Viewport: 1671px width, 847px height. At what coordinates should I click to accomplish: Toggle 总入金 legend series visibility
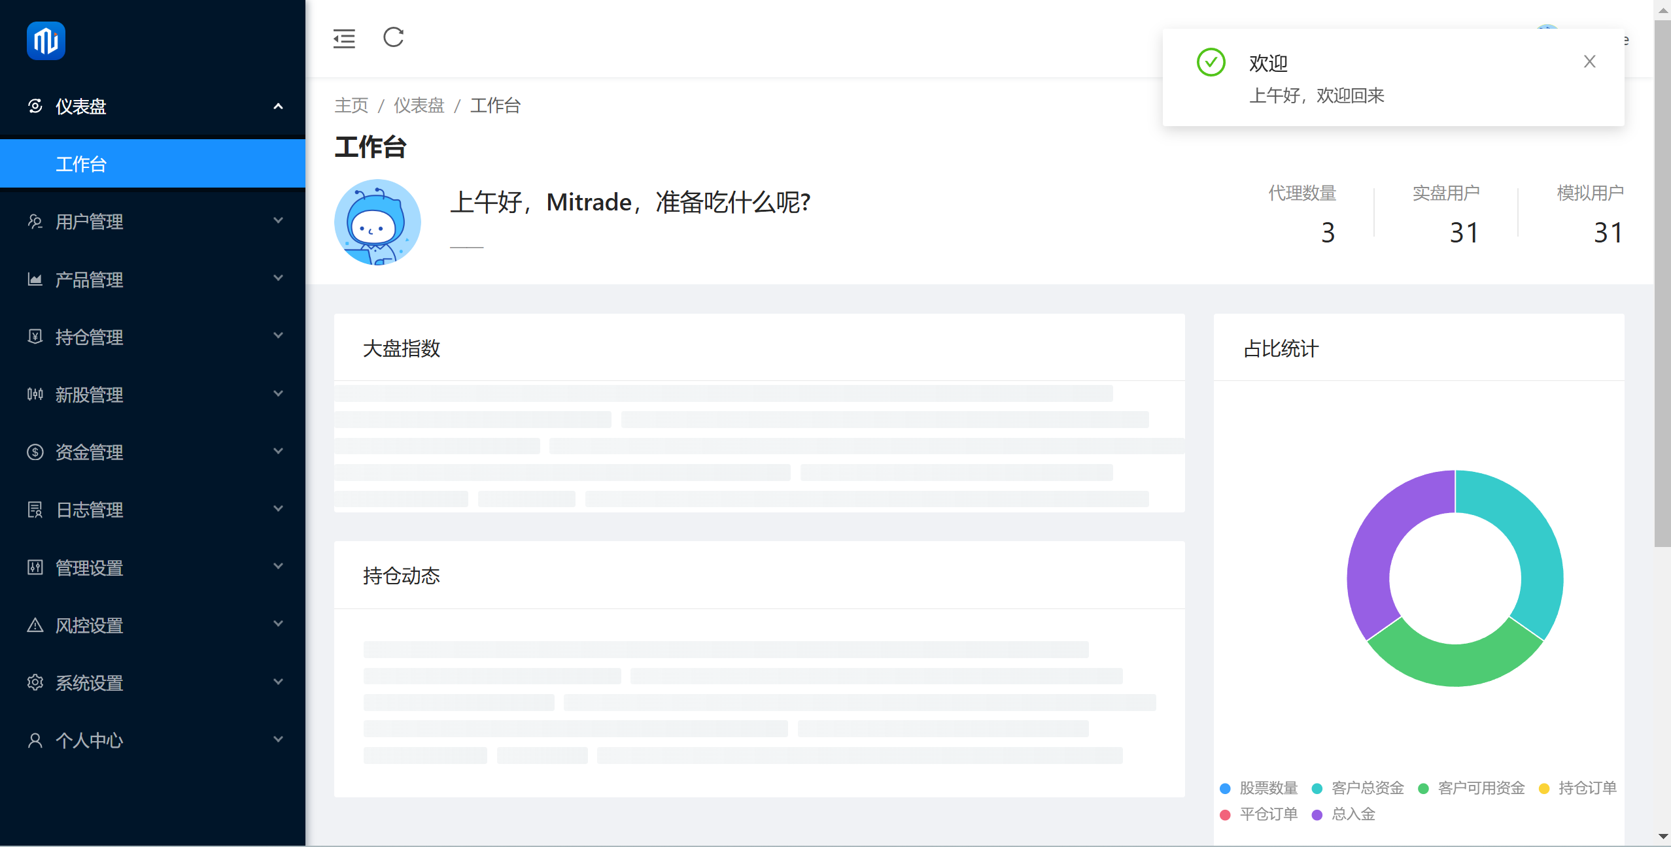(x=1352, y=814)
